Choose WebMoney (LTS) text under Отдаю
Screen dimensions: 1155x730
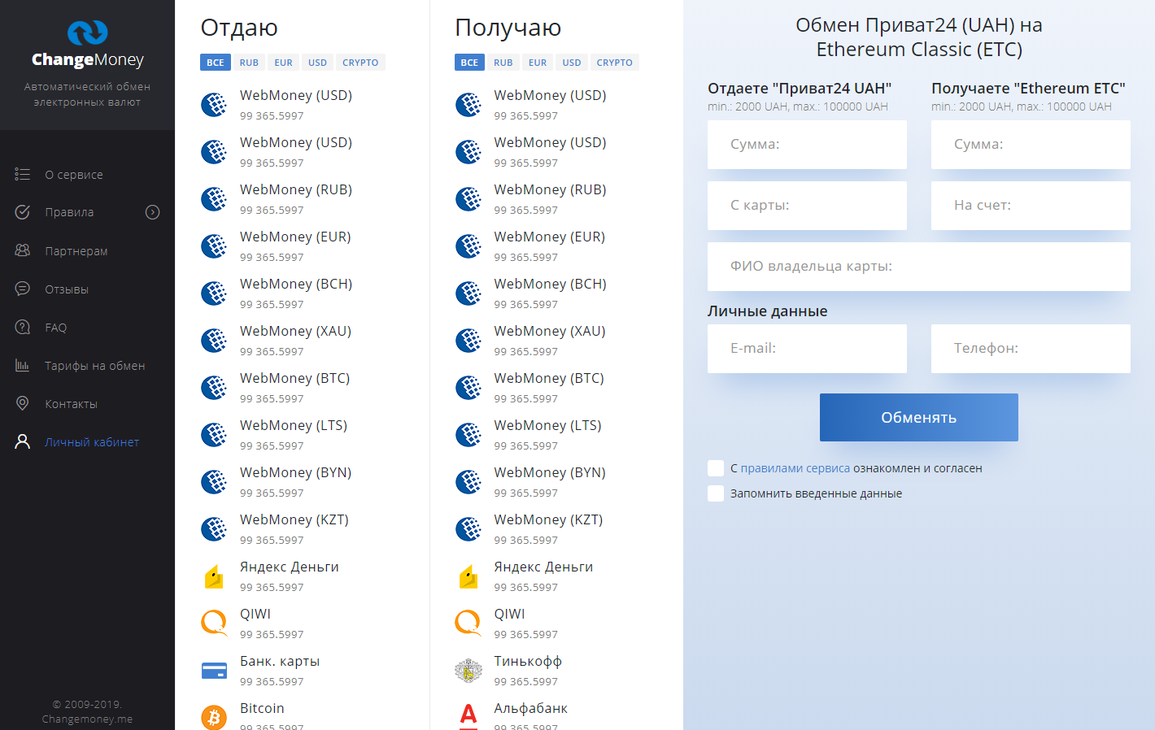(294, 426)
